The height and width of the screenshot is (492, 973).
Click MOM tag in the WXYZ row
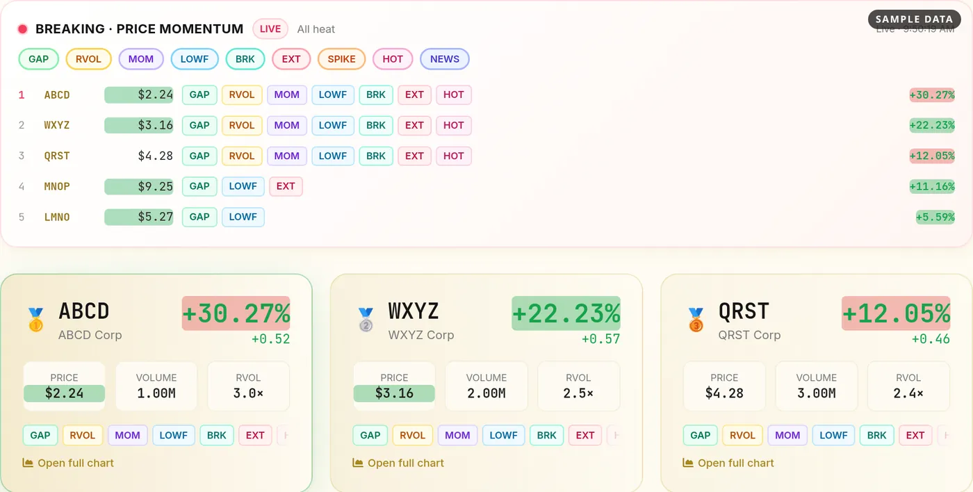click(x=287, y=126)
